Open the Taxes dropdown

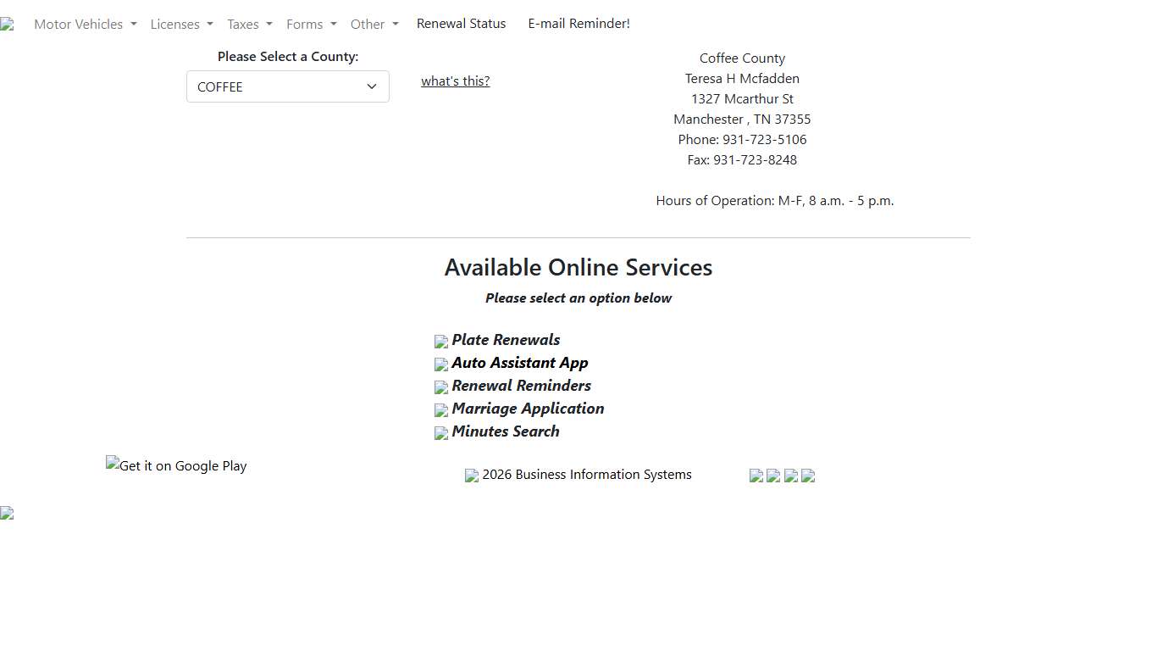click(249, 25)
